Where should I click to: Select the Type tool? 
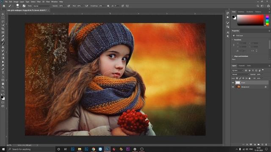[3, 73]
